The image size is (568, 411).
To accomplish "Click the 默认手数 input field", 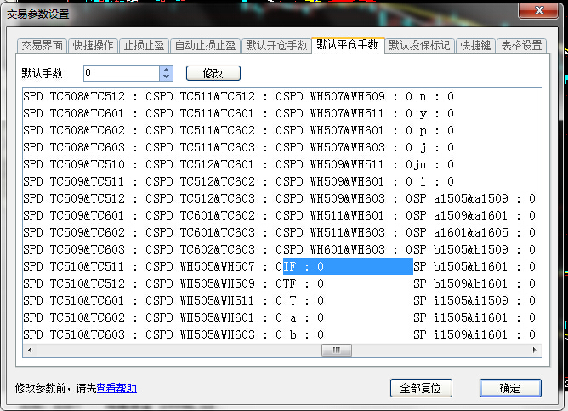I will pyautogui.click(x=119, y=74).
